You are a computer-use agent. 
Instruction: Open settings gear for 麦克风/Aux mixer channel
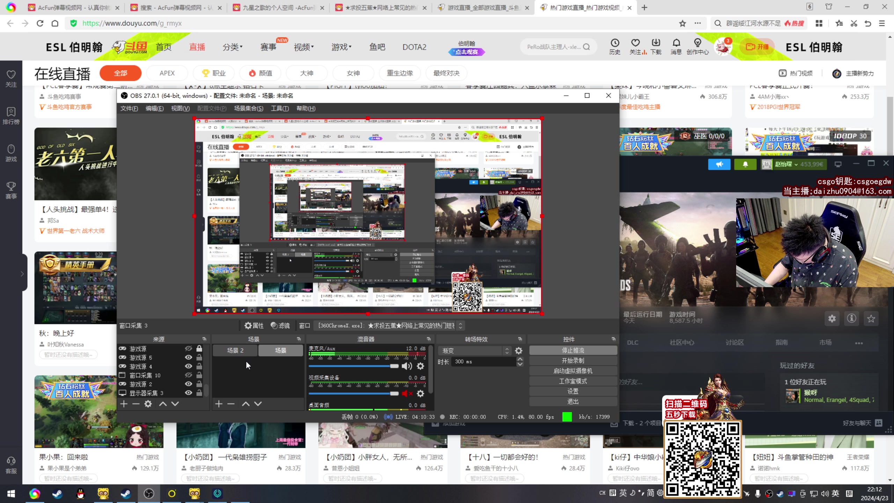(420, 366)
